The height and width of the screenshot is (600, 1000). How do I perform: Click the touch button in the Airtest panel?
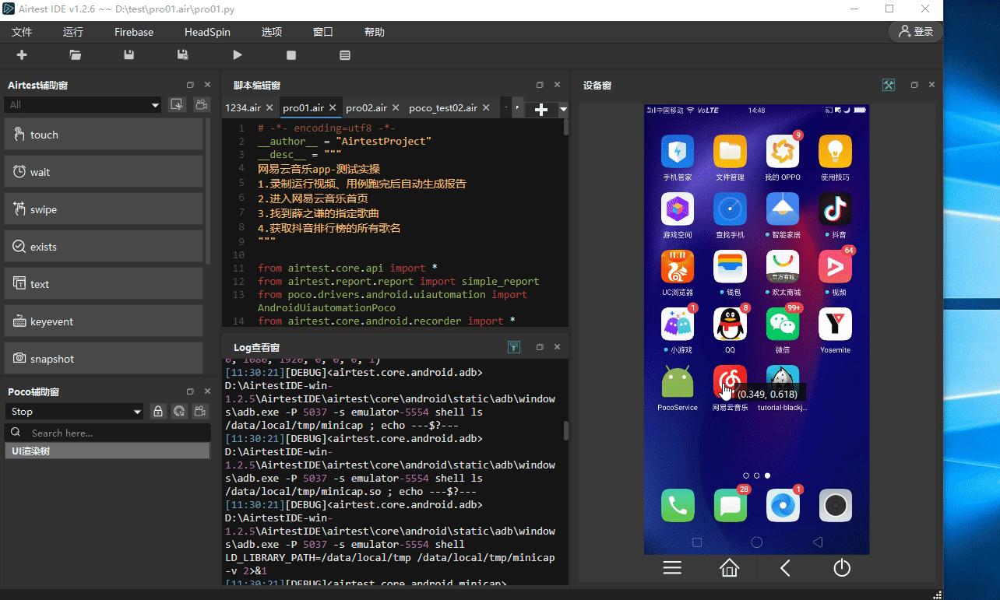pyautogui.click(x=104, y=135)
